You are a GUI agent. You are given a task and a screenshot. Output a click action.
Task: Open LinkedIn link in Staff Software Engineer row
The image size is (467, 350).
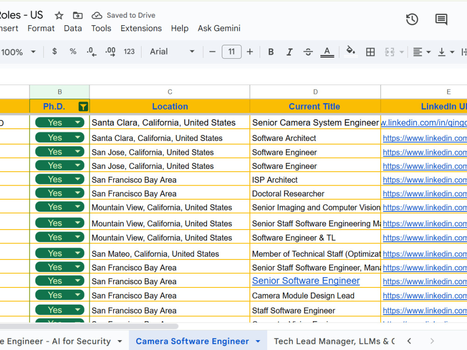pyautogui.click(x=425, y=311)
